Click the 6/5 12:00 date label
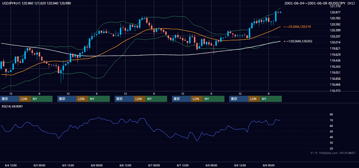Image resolution: width=359 pixels, height=168 pixels. (x=68, y=165)
